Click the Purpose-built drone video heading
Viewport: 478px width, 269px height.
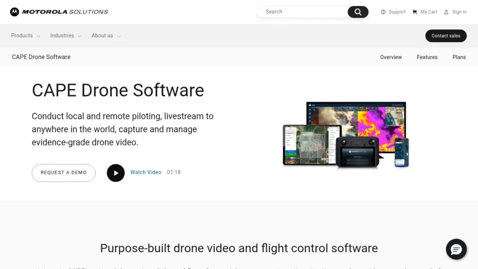click(239, 248)
